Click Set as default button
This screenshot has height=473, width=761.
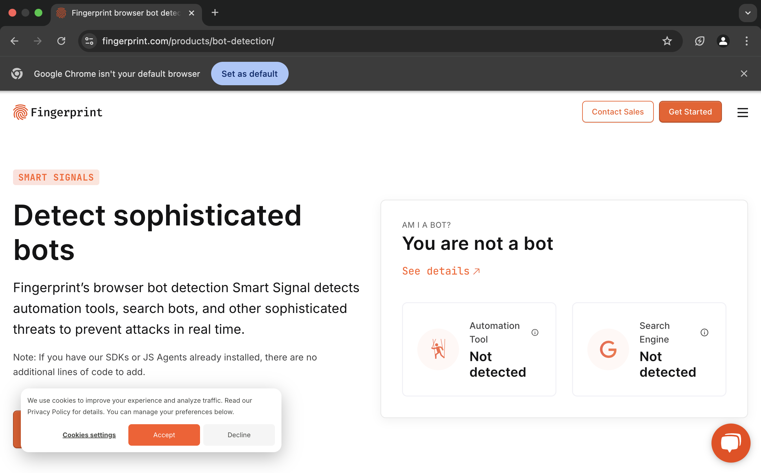click(250, 74)
